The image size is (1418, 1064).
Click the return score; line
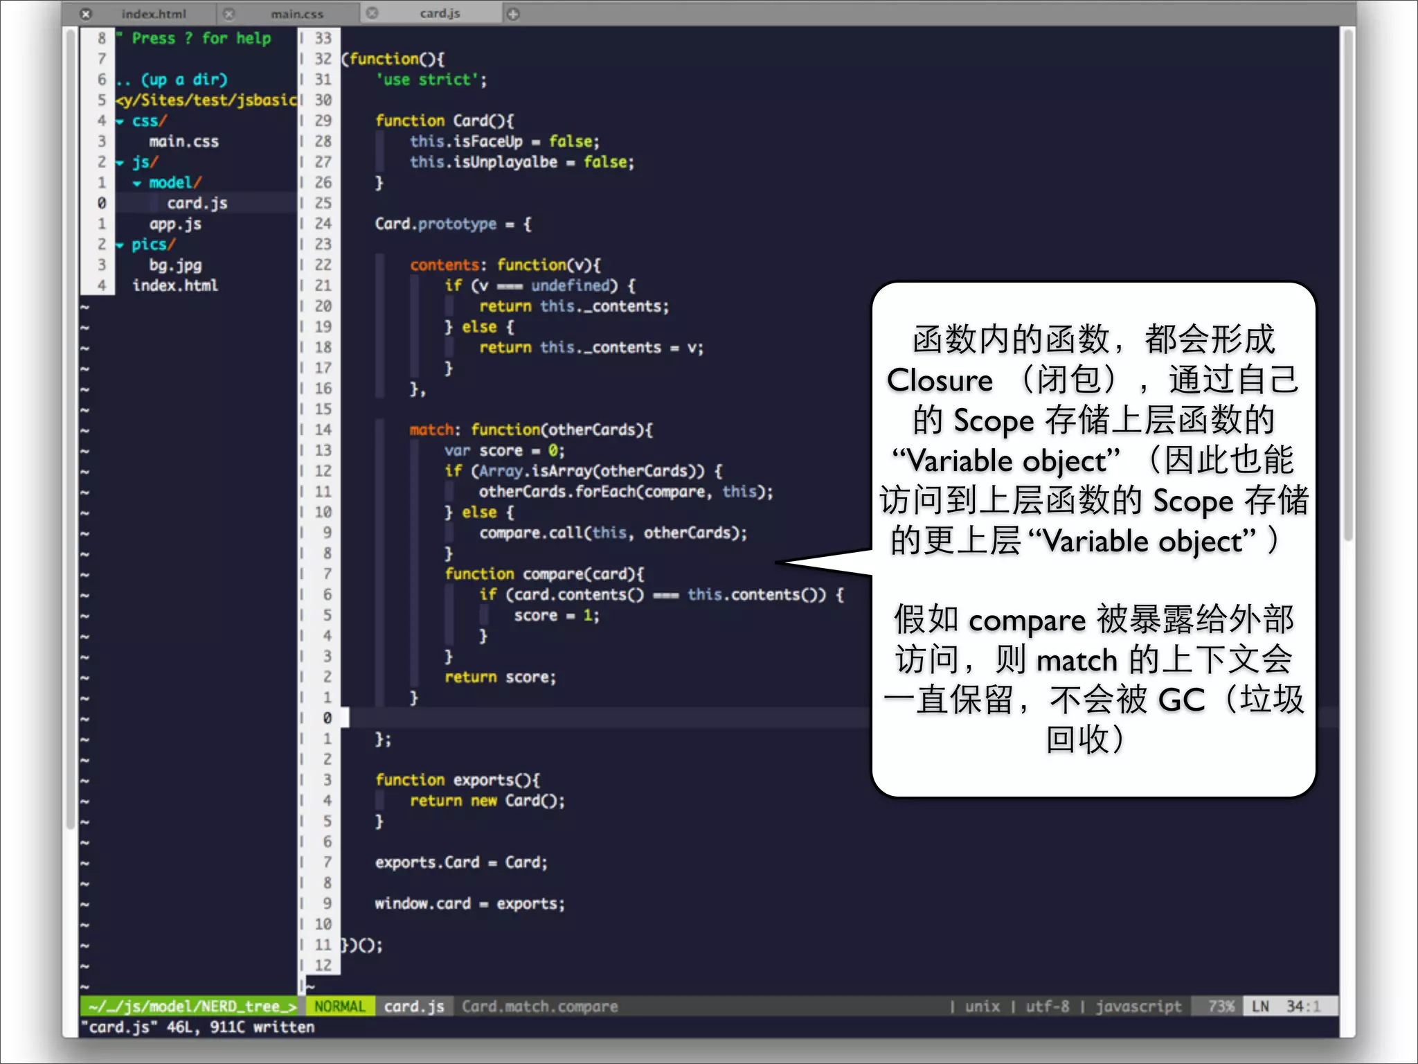[500, 677]
